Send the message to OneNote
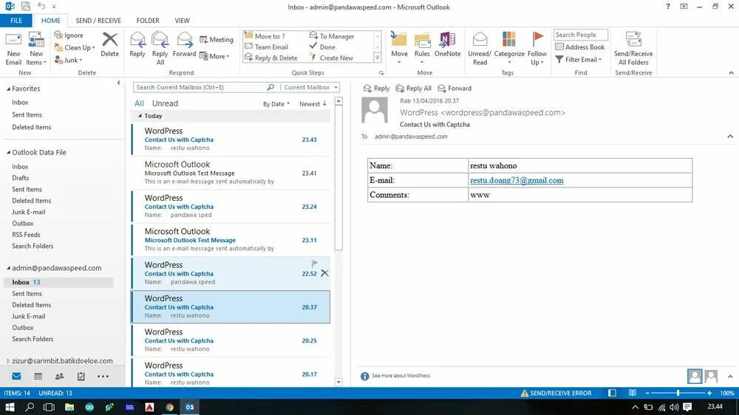 tap(447, 45)
